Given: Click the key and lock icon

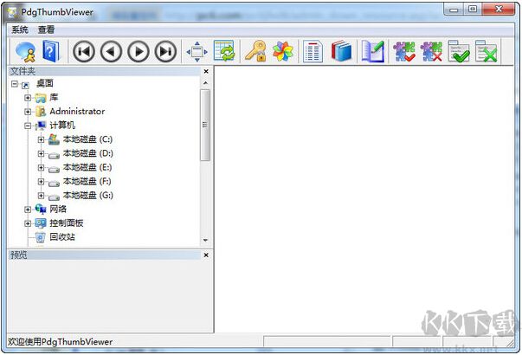Looking at the screenshot, I should (x=255, y=51).
